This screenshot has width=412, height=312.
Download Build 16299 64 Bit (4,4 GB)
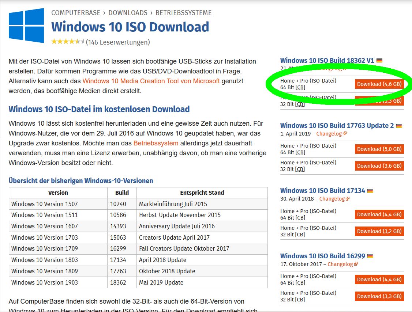pyautogui.click(x=379, y=279)
